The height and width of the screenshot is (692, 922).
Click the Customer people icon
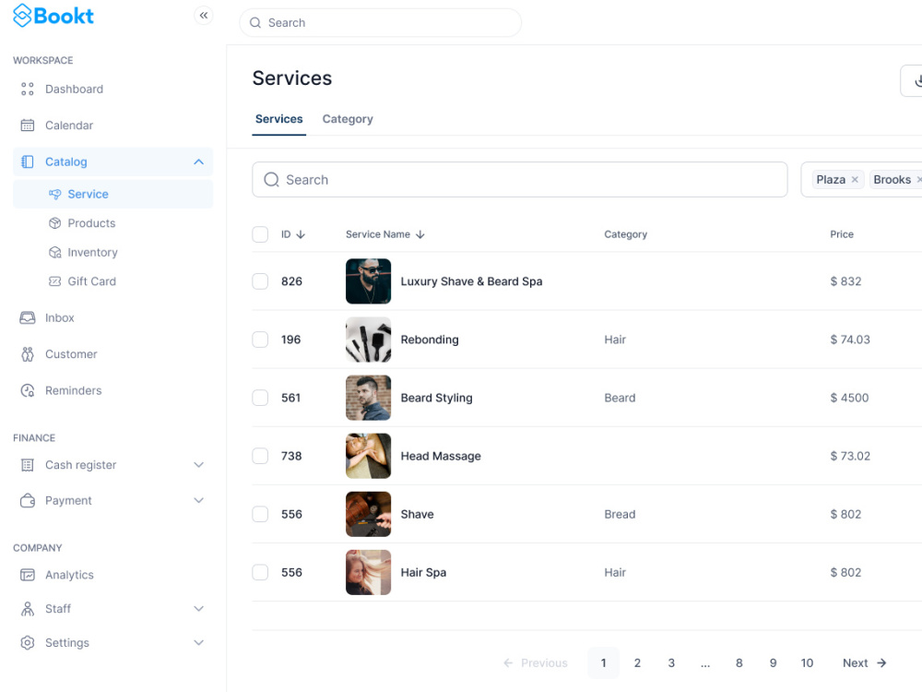point(27,354)
